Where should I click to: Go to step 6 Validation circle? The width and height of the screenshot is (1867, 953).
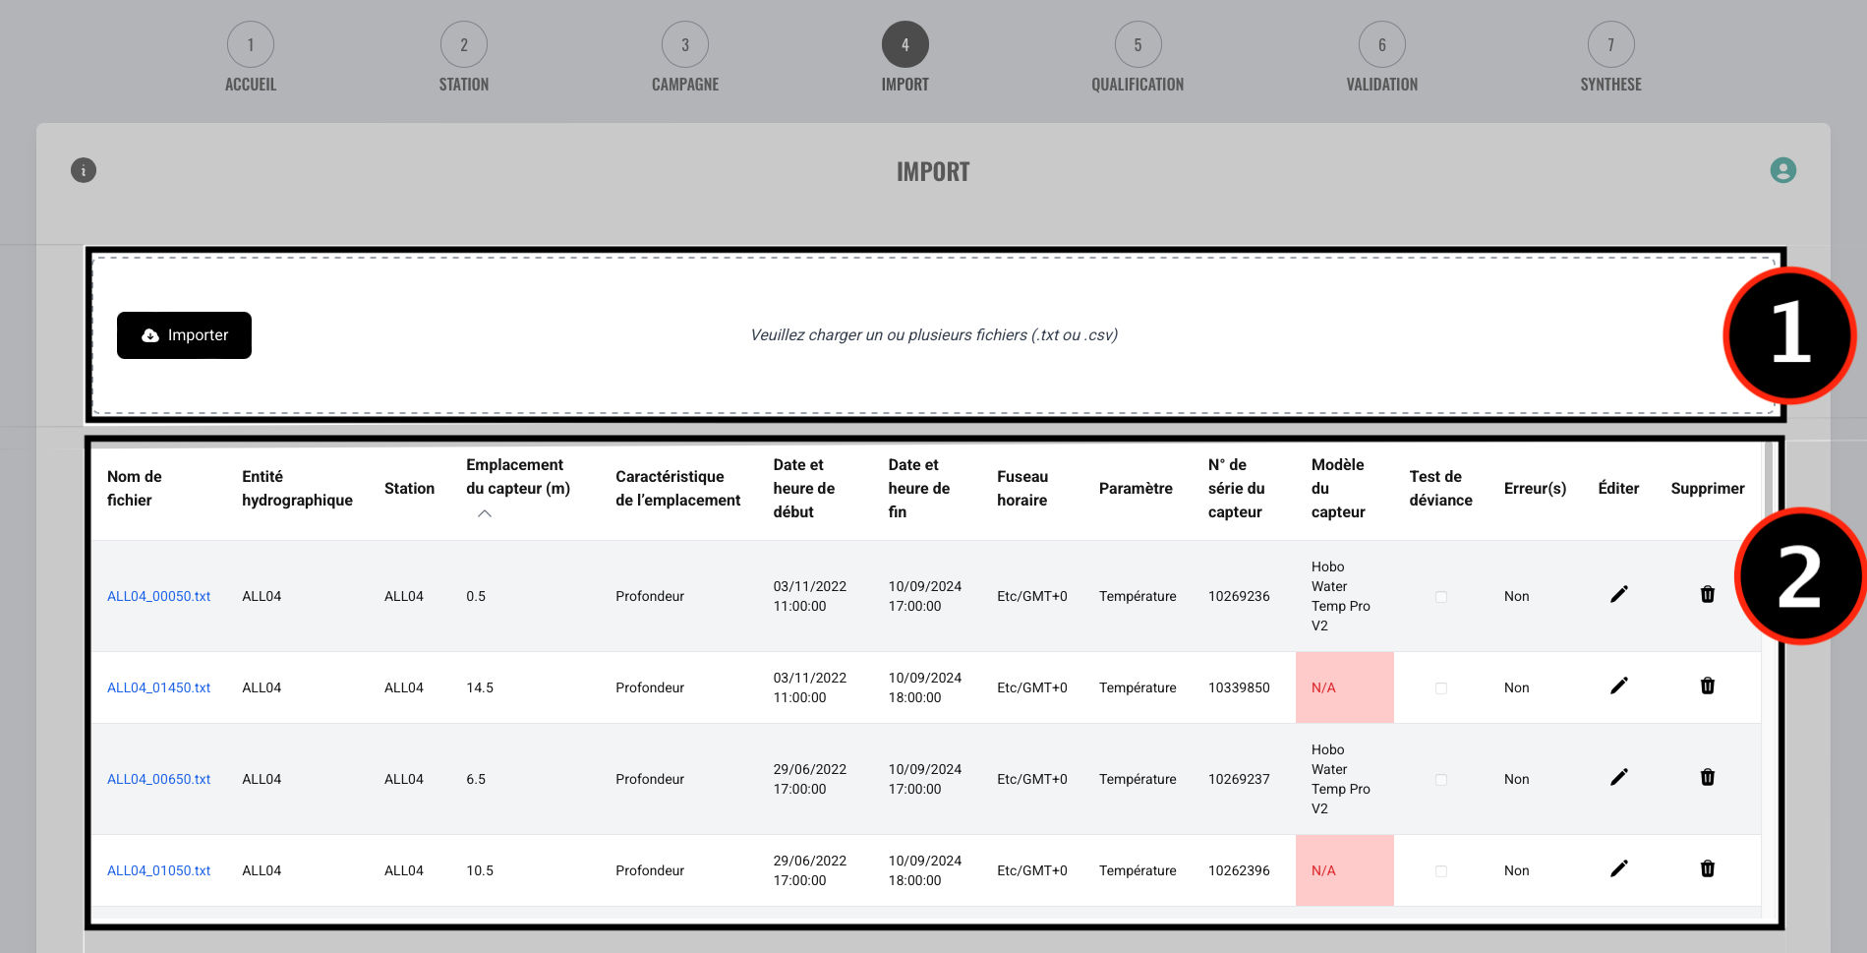point(1382,44)
